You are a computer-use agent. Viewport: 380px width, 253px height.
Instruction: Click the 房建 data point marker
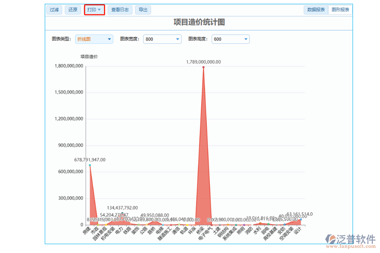90,165
